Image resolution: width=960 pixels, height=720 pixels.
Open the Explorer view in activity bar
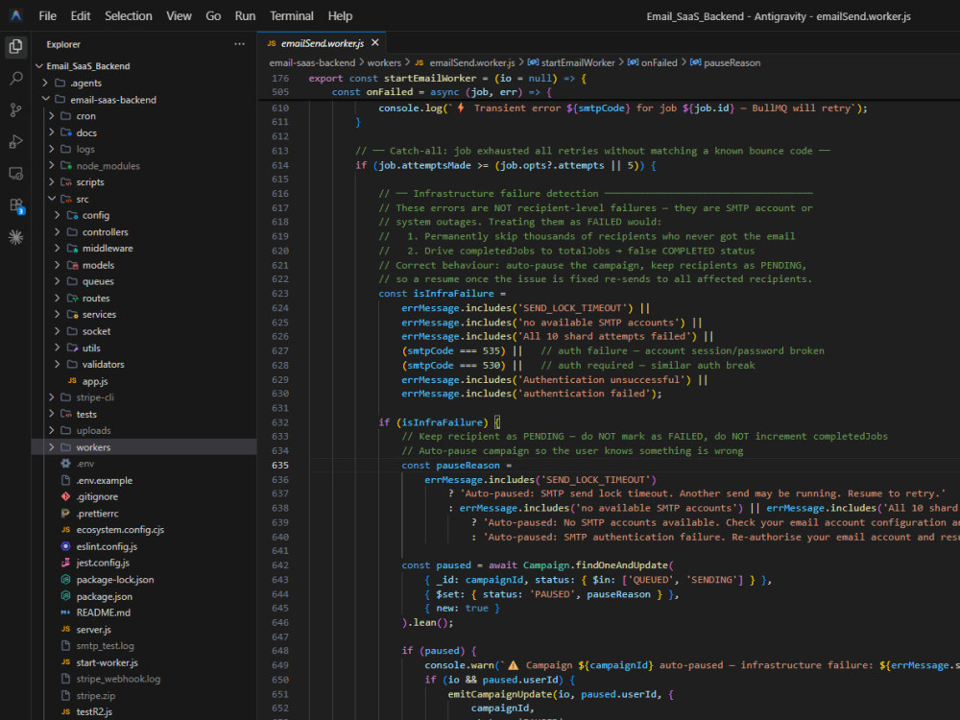click(16, 46)
